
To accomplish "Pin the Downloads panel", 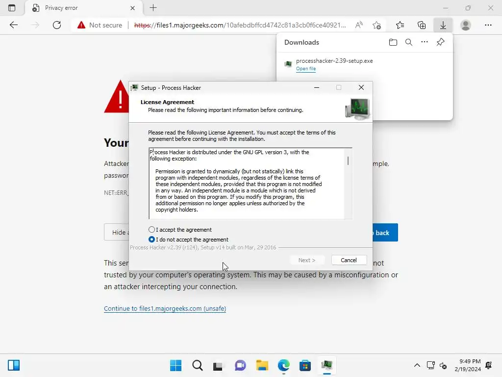I will 440,42.
